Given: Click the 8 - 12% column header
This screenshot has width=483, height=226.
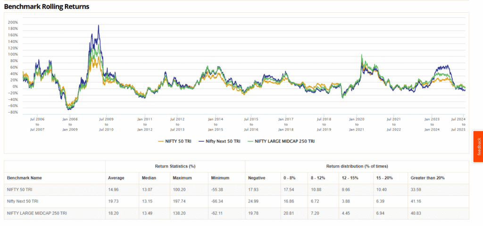Looking at the screenshot, I should click(x=317, y=178).
